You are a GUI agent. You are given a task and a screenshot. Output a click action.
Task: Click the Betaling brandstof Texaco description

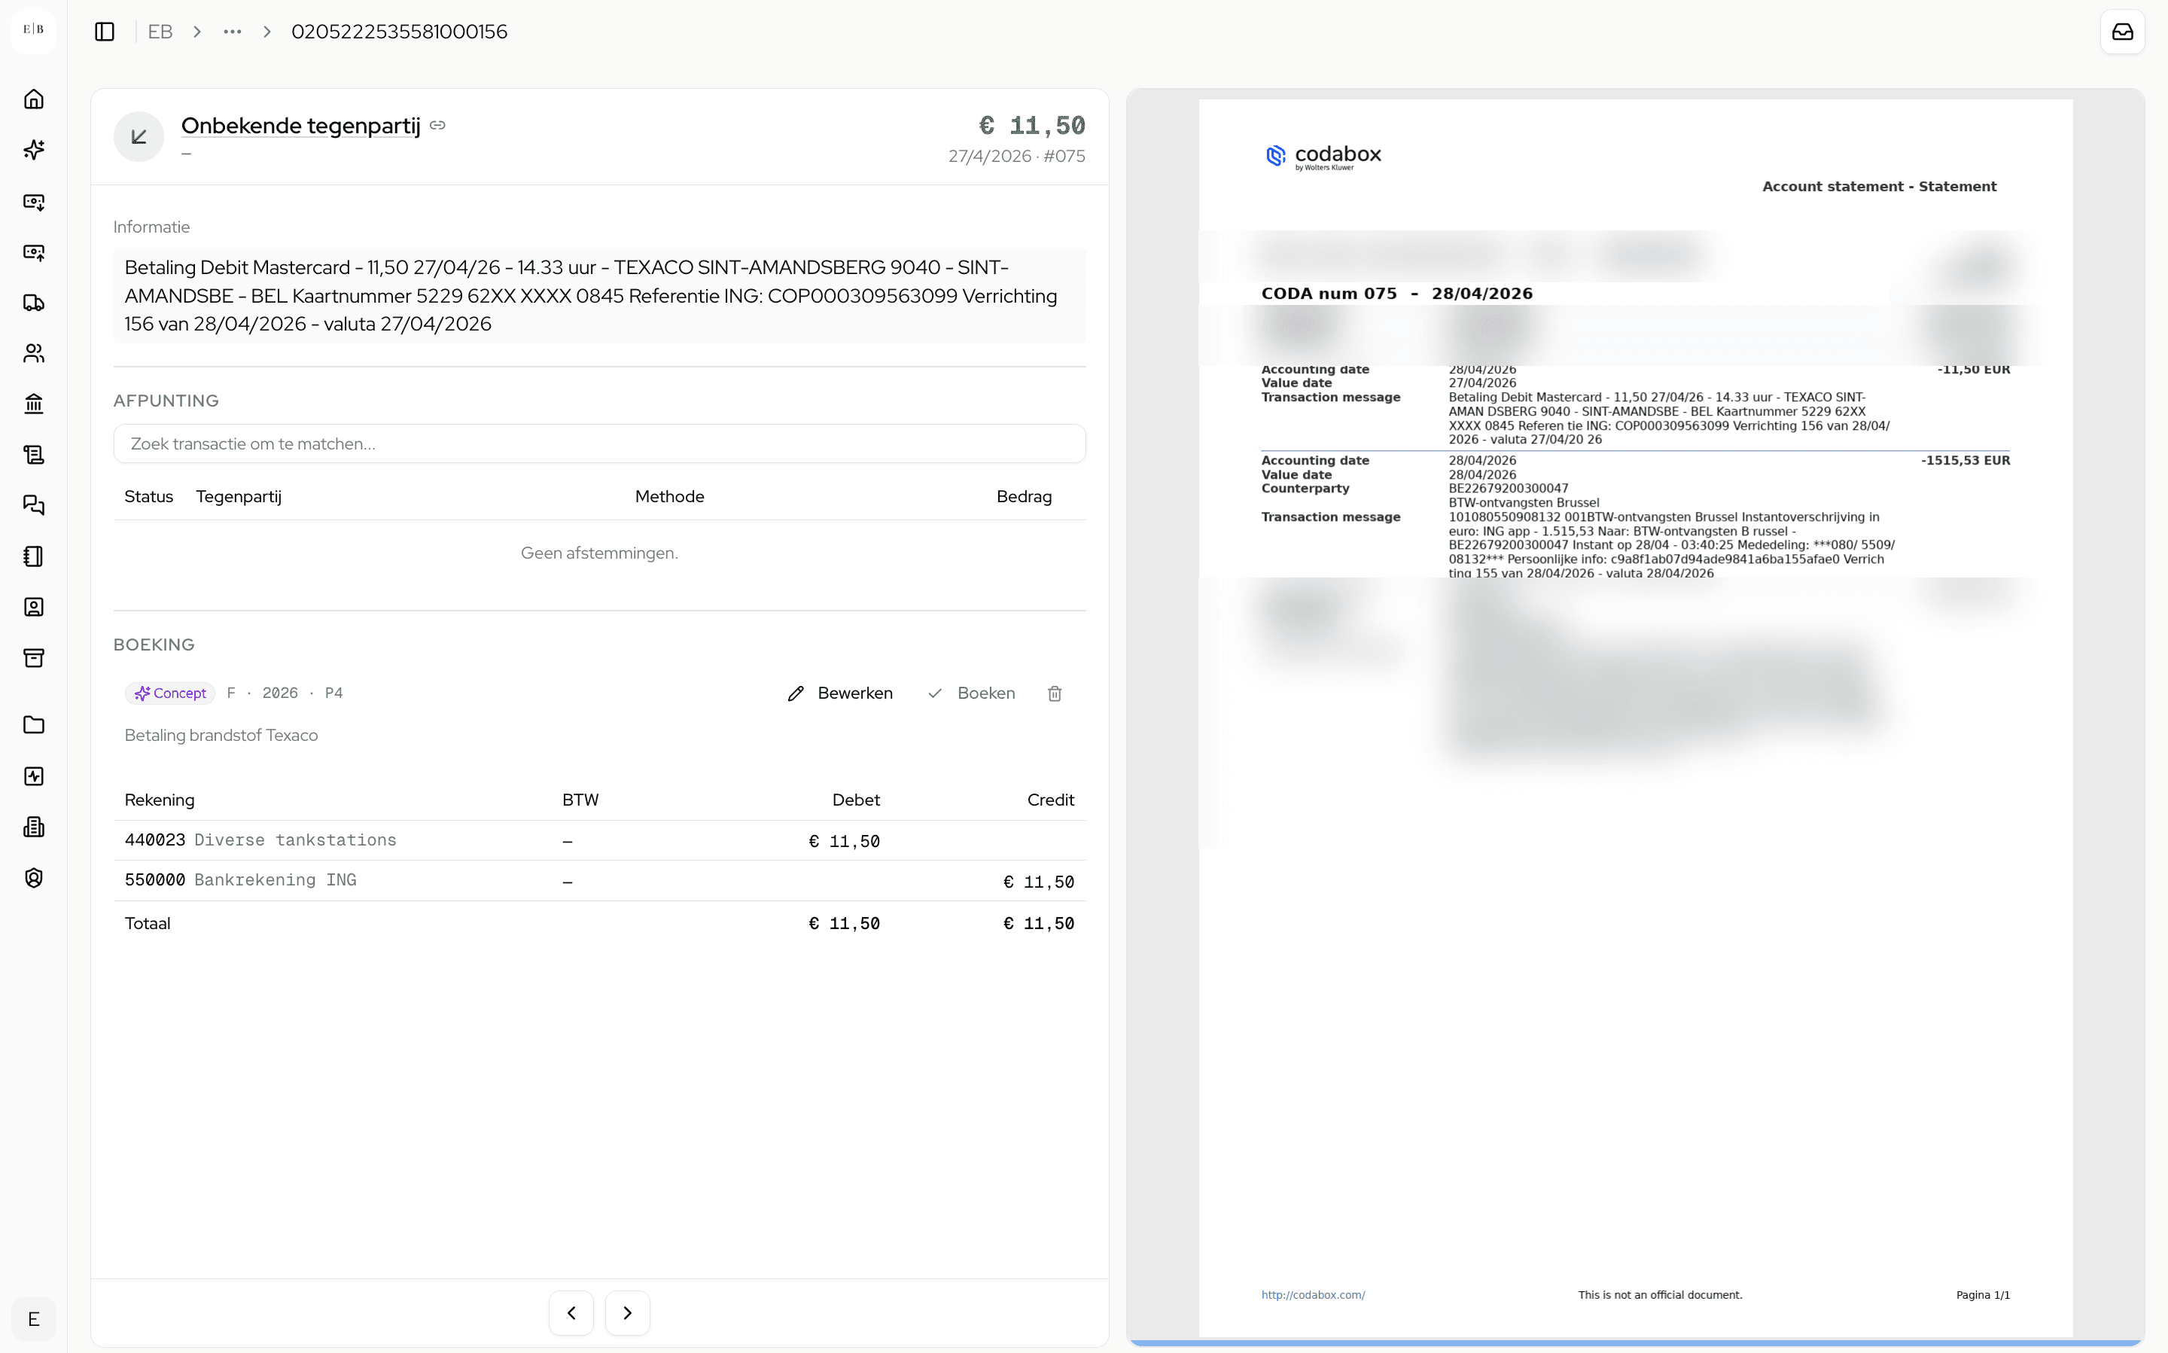click(221, 736)
